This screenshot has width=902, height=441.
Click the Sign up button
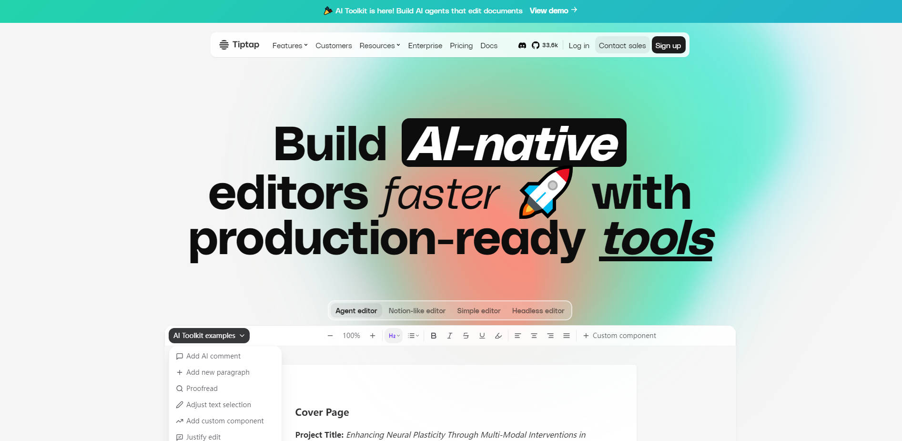(x=668, y=46)
